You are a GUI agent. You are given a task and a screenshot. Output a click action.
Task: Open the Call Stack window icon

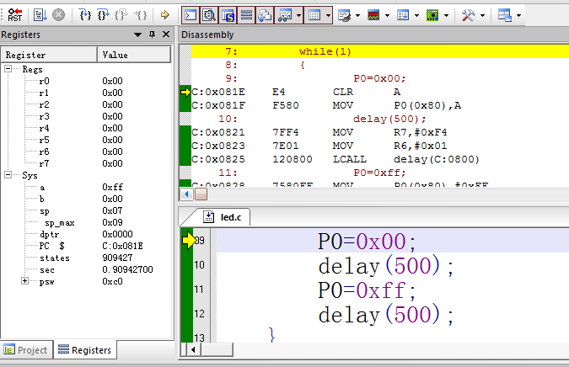265,14
